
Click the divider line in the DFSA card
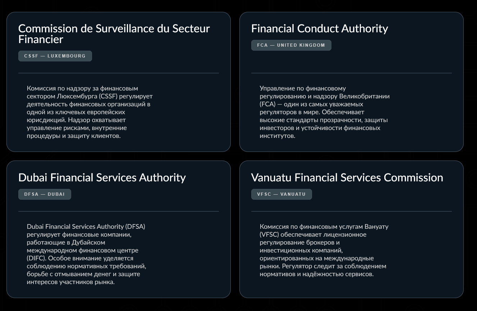(x=118, y=212)
